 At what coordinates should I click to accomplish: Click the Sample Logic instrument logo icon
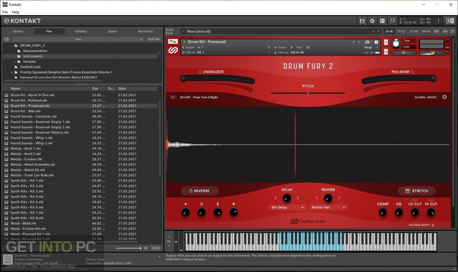pos(173,50)
